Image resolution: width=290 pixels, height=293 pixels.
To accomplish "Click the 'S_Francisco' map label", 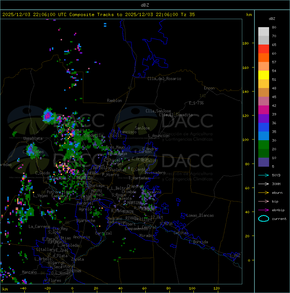I will pos(125,132).
